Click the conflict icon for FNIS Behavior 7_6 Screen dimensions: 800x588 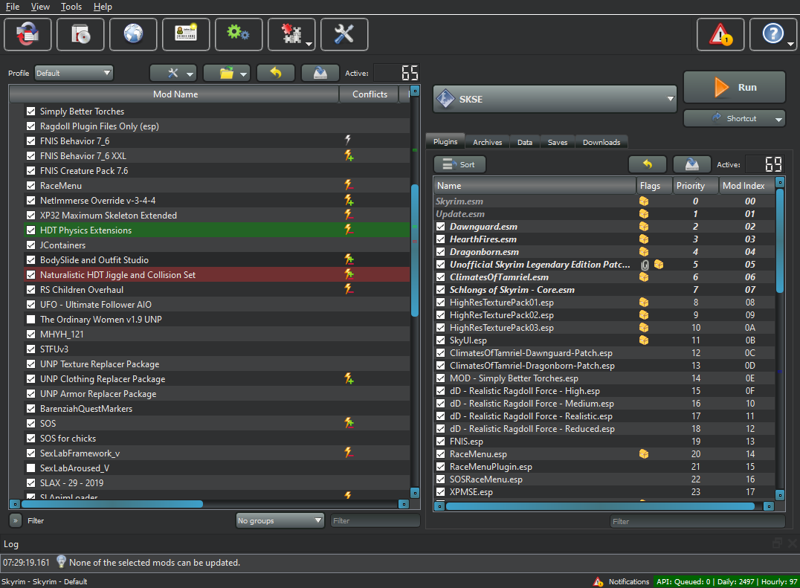pyautogui.click(x=348, y=140)
